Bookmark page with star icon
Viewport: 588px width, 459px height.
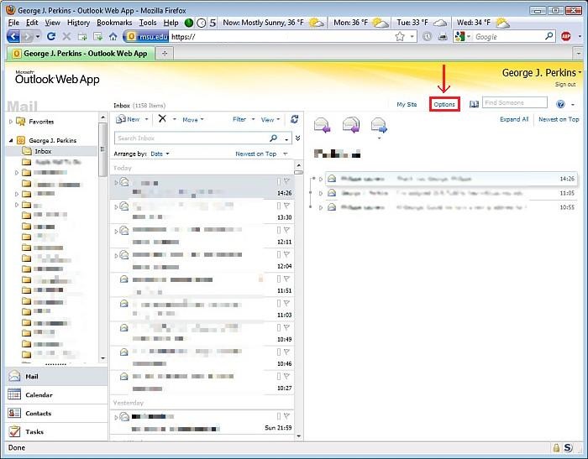[400, 36]
